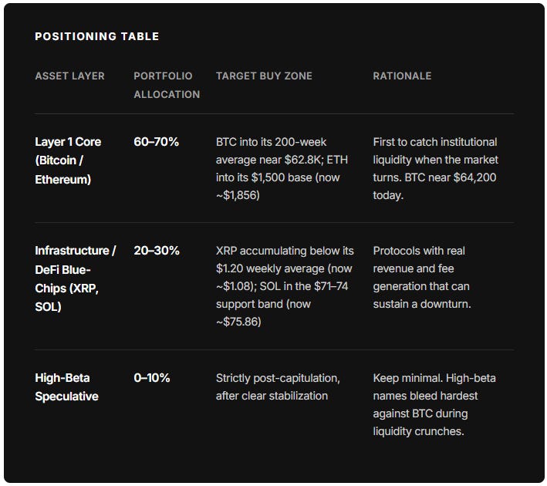Click the protocols with real revenue rationale
547x486 pixels.
click(x=422, y=278)
